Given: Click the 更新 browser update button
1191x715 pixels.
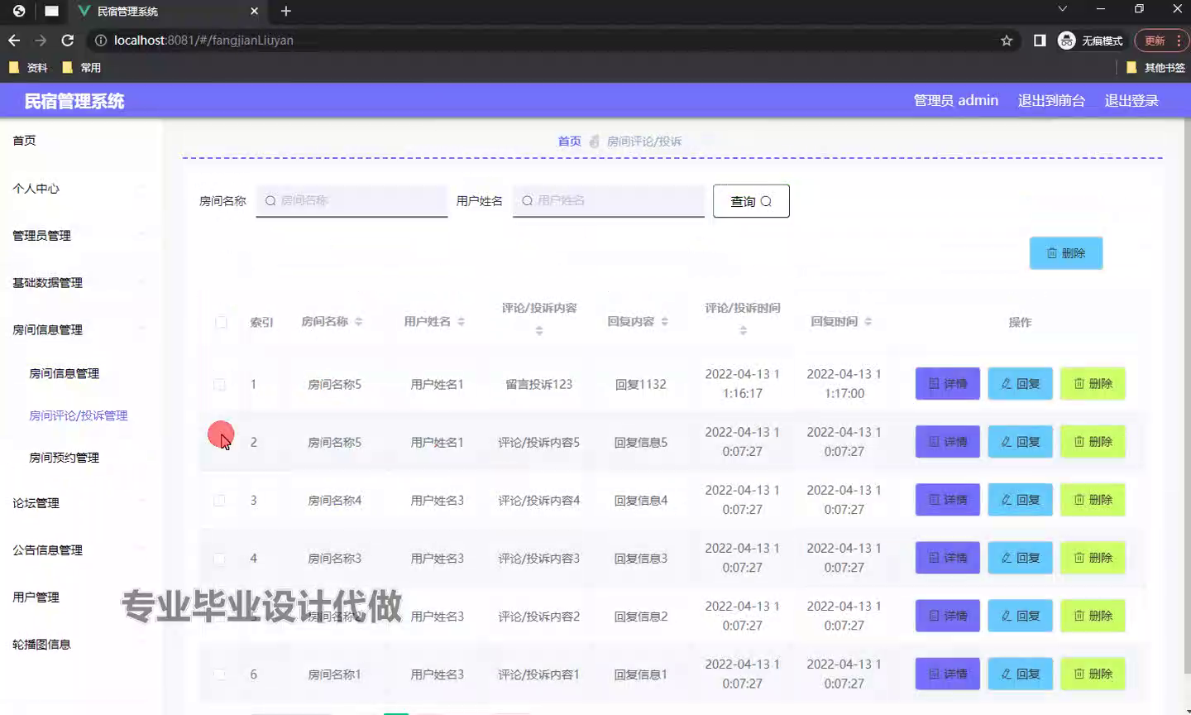Looking at the screenshot, I should coord(1161,40).
